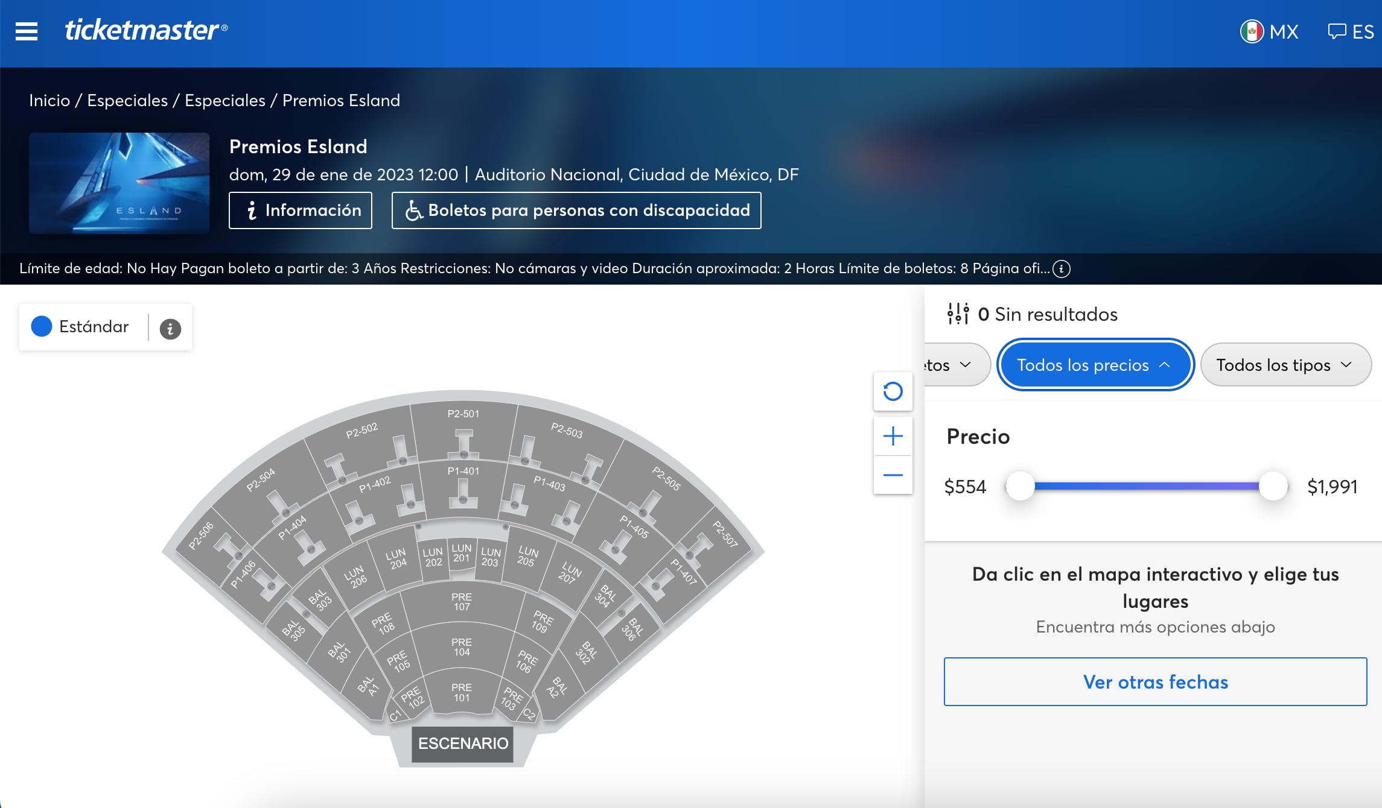Zoom out of the seat map

[893, 475]
